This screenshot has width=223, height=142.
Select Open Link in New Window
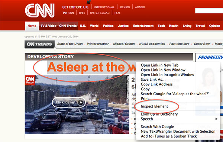(163, 70)
